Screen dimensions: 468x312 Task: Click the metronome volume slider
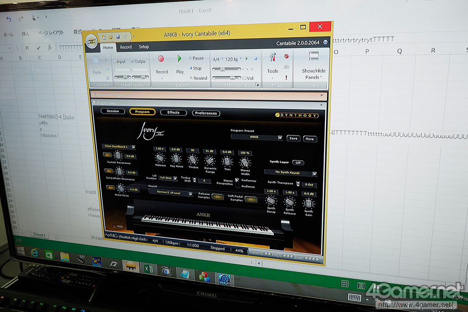227,78
